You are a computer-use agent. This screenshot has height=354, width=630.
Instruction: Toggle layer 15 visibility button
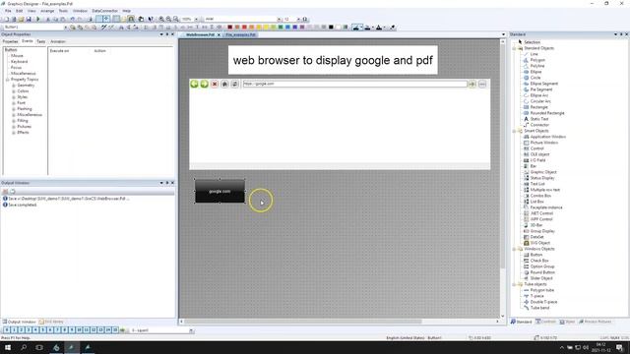click(115, 330)
